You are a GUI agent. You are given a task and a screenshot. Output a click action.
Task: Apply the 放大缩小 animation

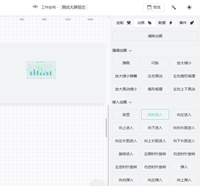[x=184, y=63]
